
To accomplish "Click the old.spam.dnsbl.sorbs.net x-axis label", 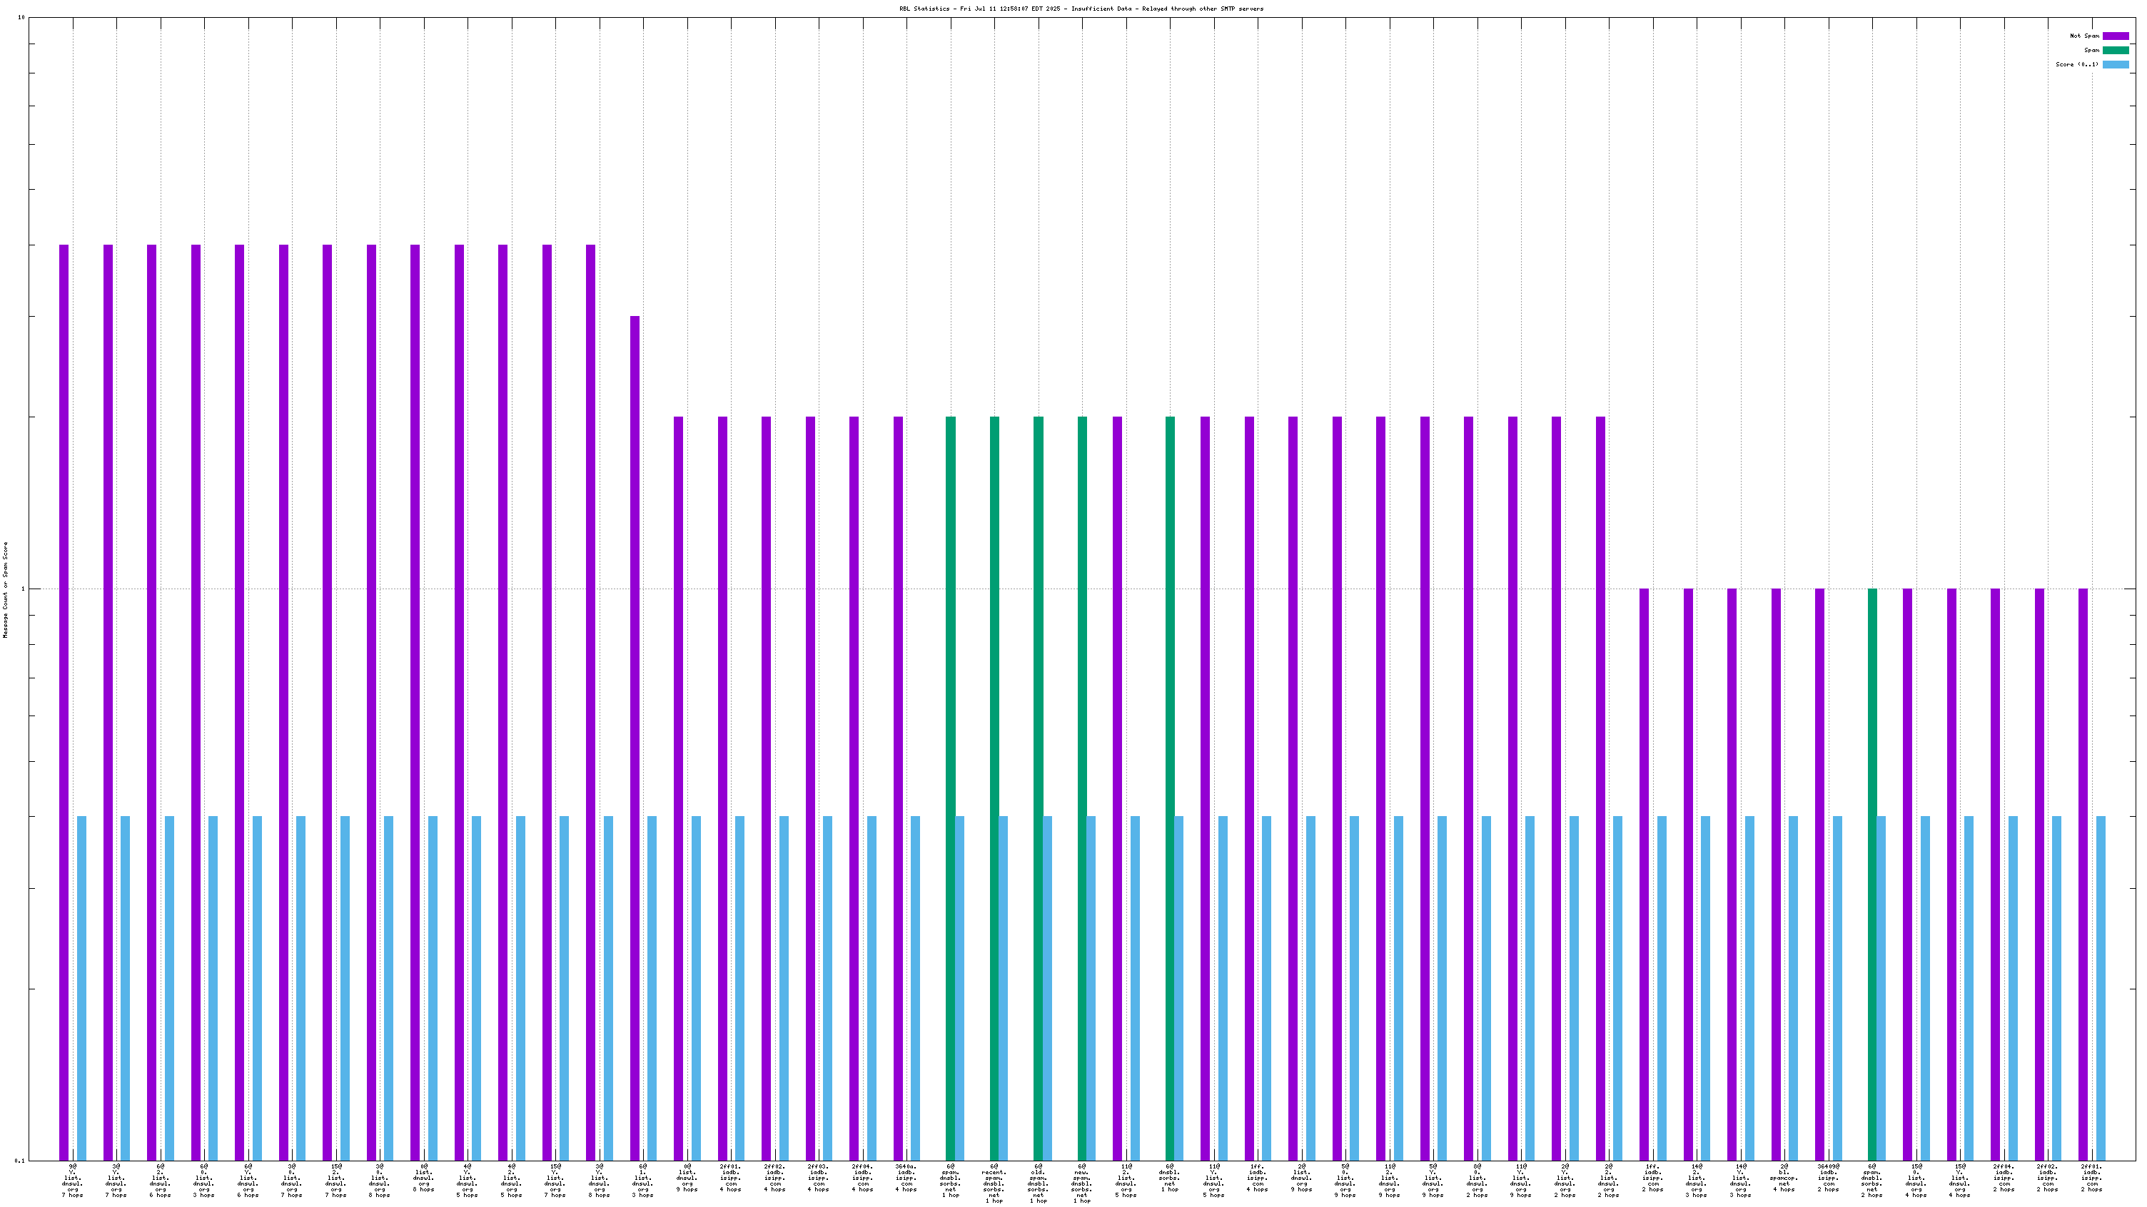I will pos(1039,1183).
